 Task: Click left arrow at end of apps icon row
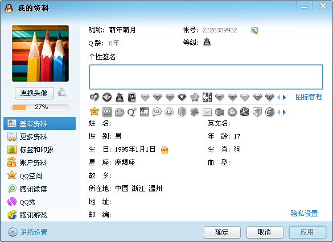(x=278, y=112)
